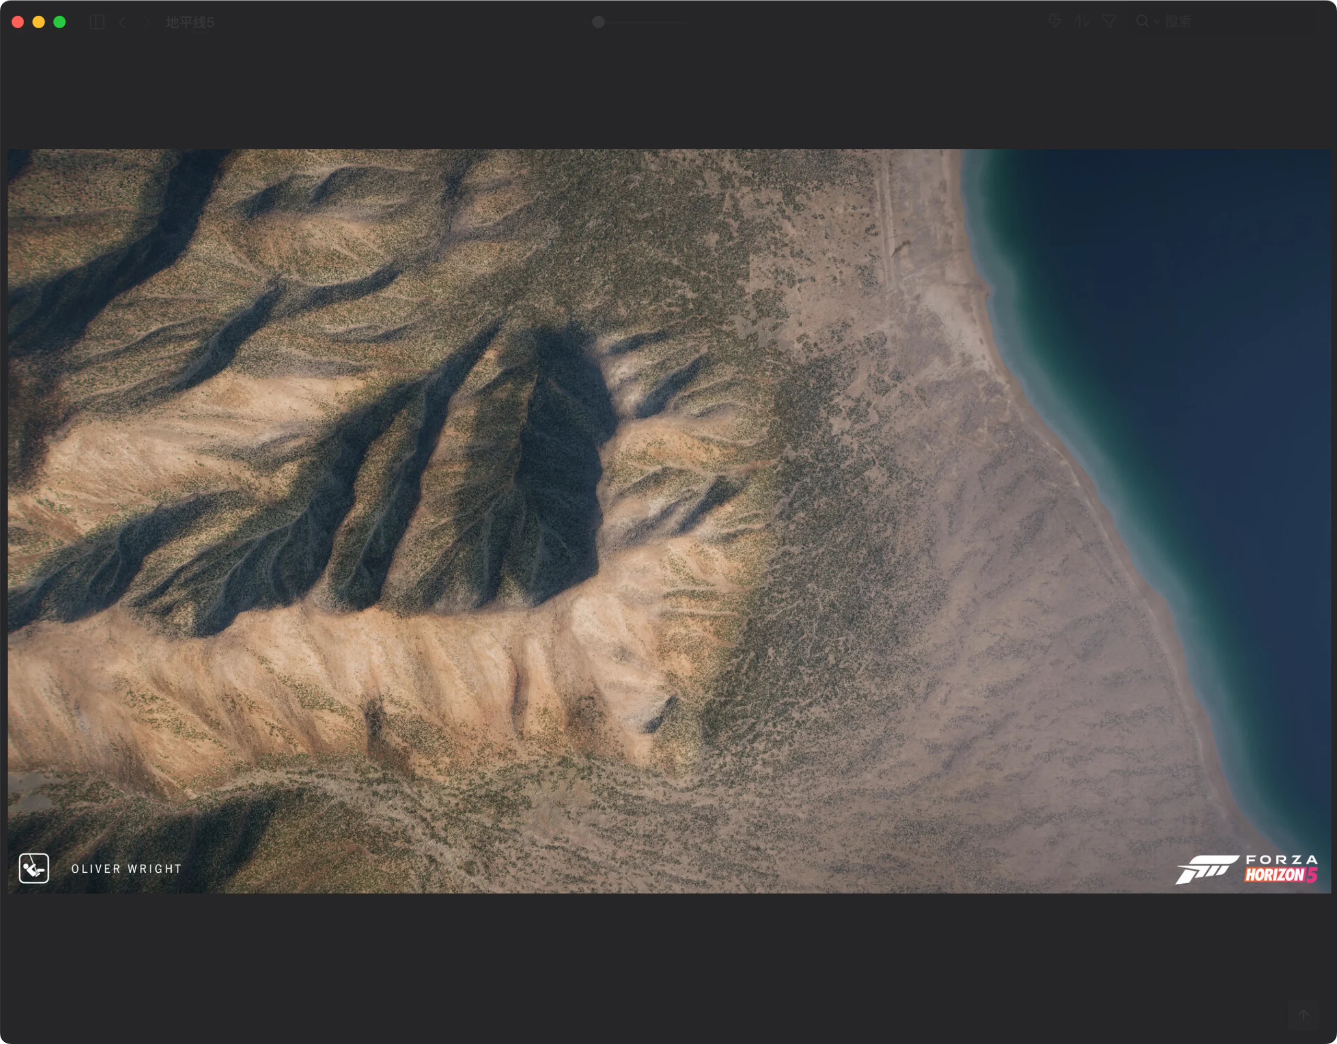The width and height of the screenshot is (1337, 1044).
Task: Open the sort arrows toolbar icon
Action: tap(1082, 21)
